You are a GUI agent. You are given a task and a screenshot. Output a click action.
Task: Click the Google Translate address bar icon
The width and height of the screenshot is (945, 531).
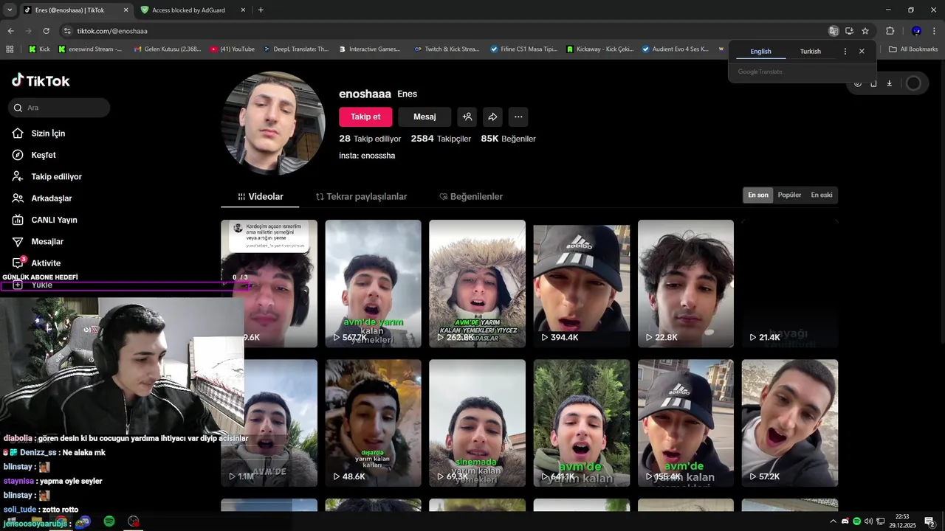834,31
